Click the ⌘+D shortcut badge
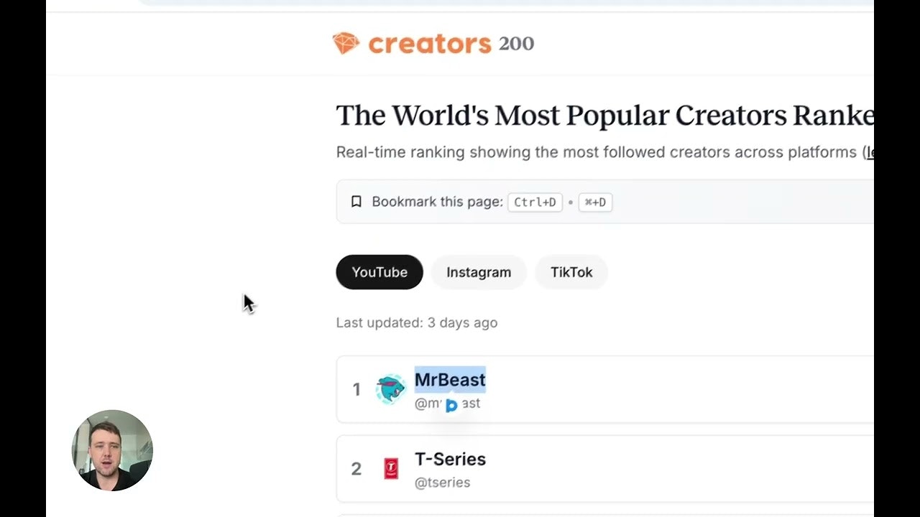Viewport: 920px width, 517px height. pos(595,202)
